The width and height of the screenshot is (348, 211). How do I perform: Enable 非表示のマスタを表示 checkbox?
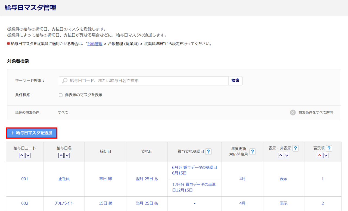coord(61,95)
